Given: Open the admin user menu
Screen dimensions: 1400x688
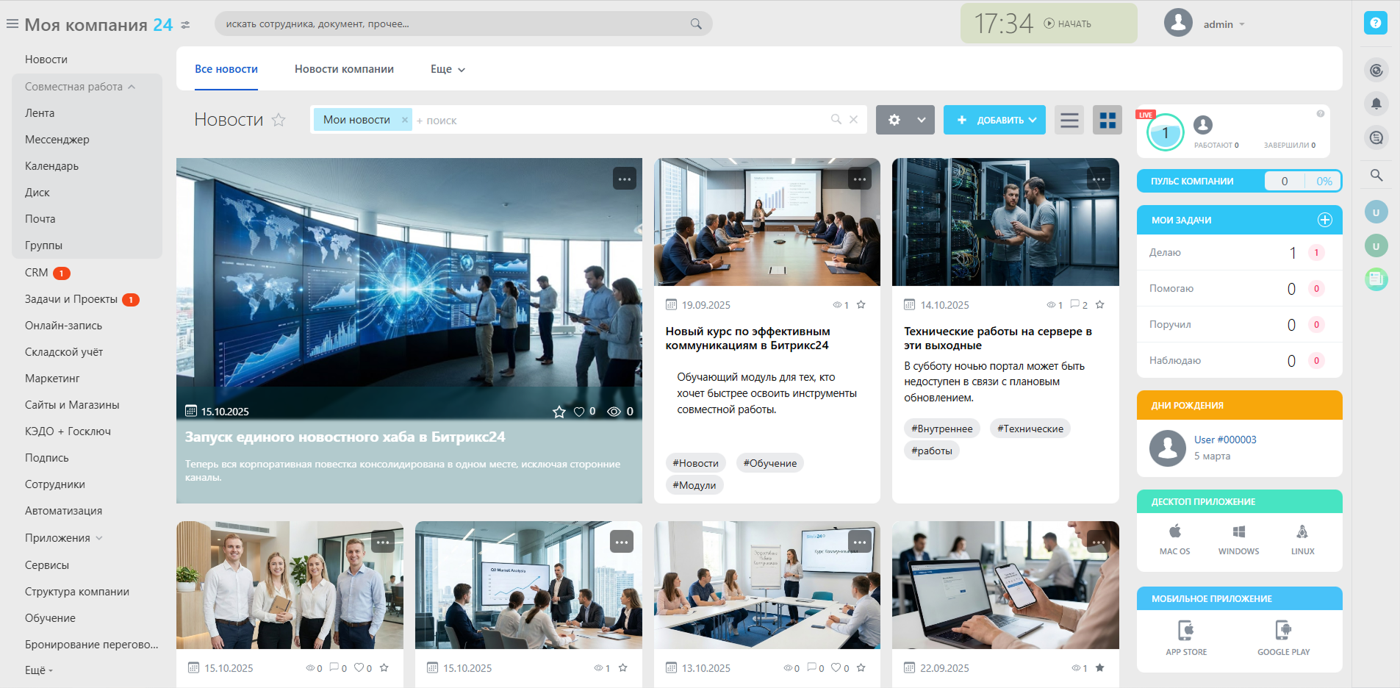Looking at the screenshot, I should tap(1223, 24).
